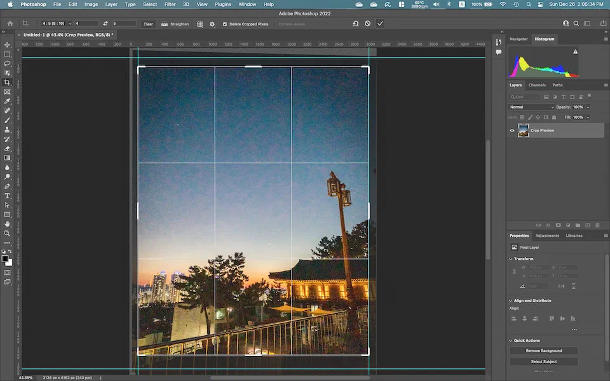This screenshot has height=381, width=610.
Task: Open the Filter menu
Action: coord(170,4)
